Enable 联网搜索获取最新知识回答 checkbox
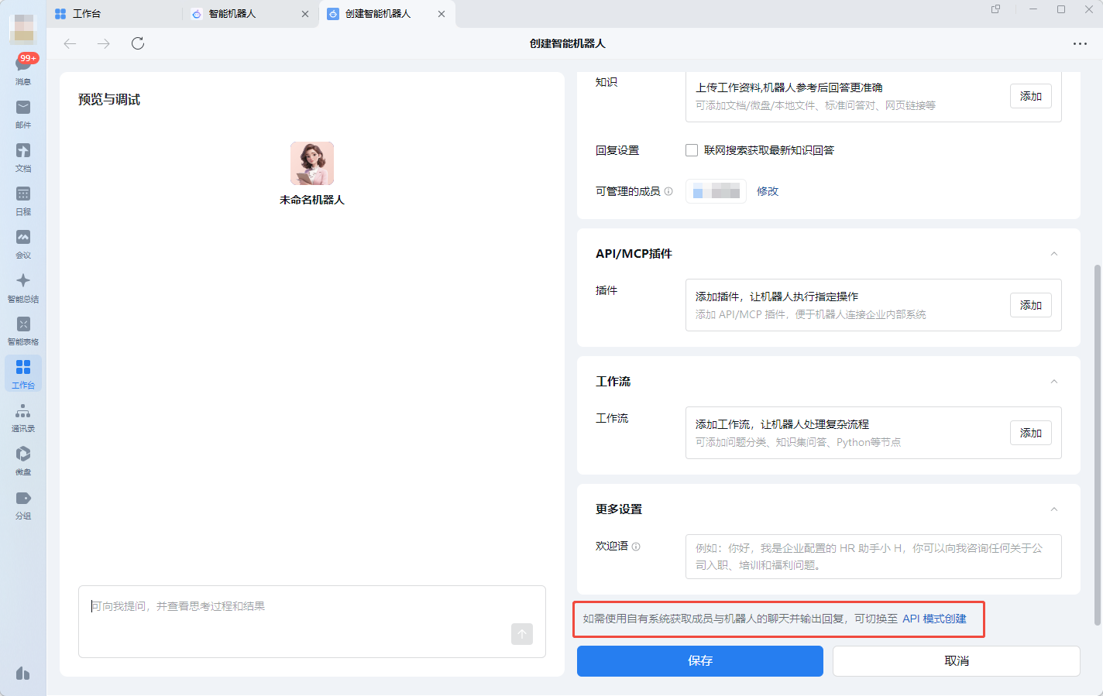 pos(692,150)
